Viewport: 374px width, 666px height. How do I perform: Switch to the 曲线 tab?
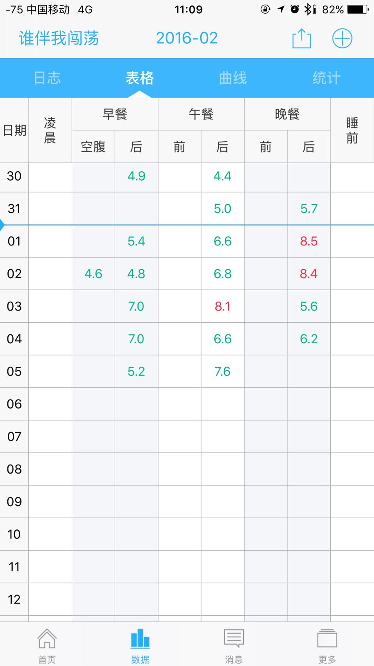[233, 78]
